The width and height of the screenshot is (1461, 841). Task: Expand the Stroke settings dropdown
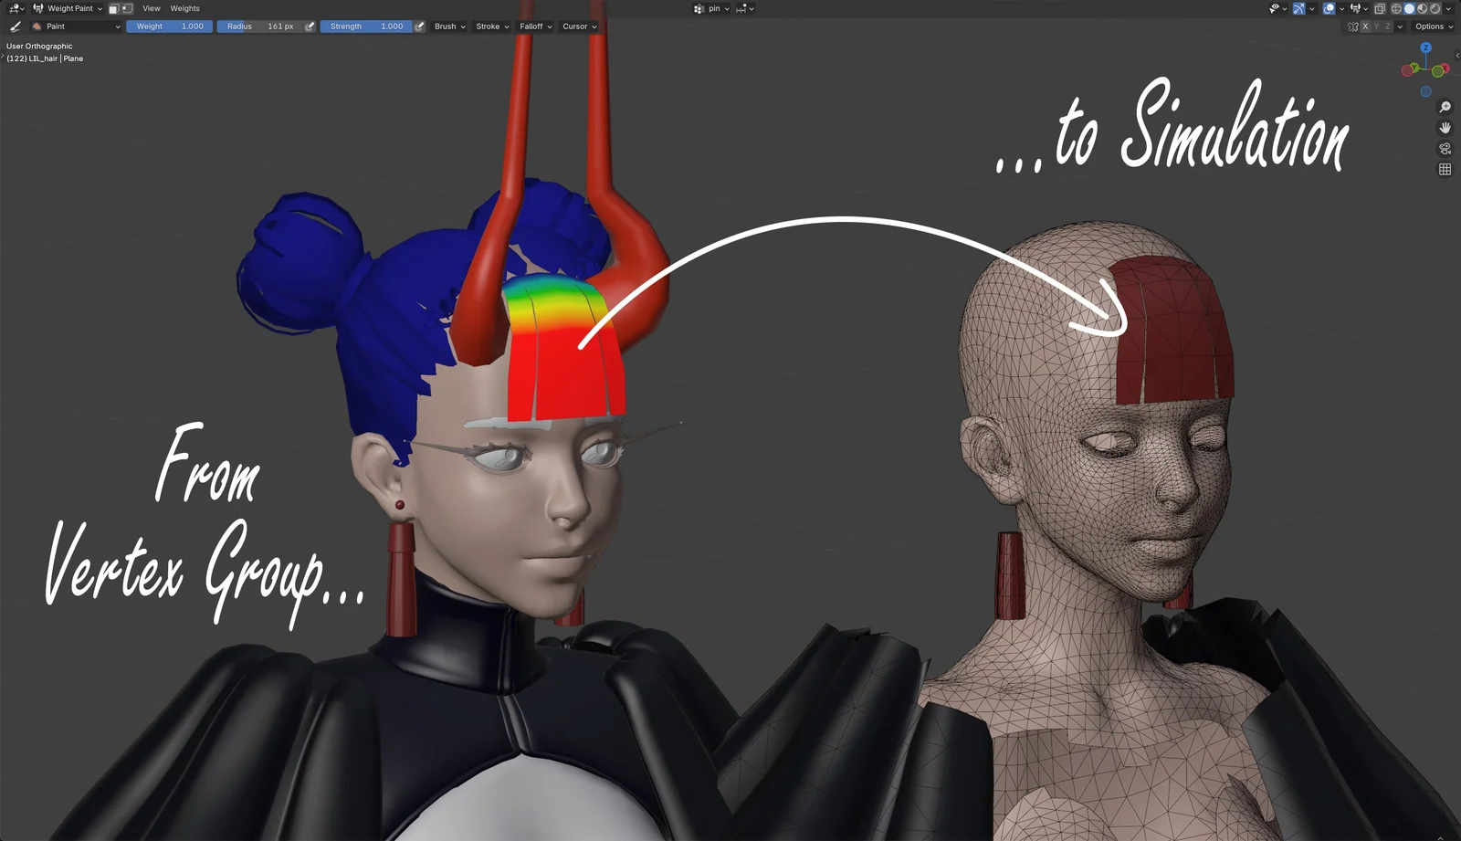(x=491, y=26)
